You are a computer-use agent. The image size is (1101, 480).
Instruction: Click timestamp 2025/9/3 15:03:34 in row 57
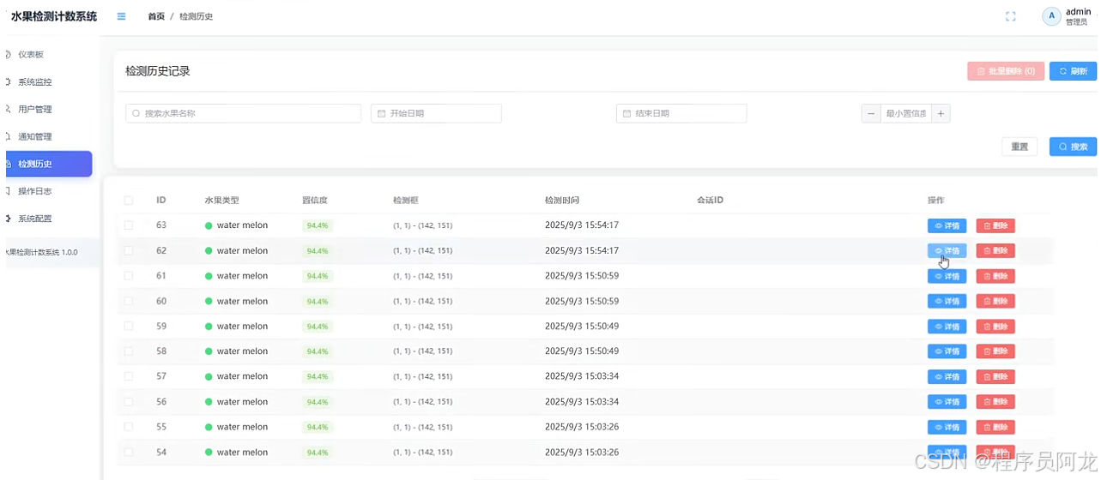coord(582,376)
